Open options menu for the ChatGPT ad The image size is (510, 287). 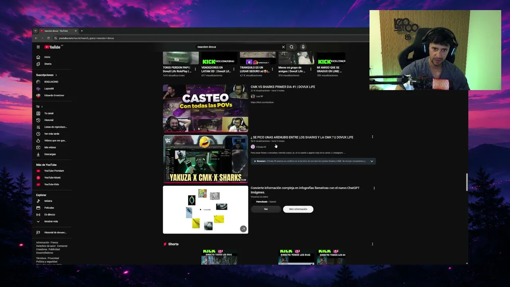(374, 188)
